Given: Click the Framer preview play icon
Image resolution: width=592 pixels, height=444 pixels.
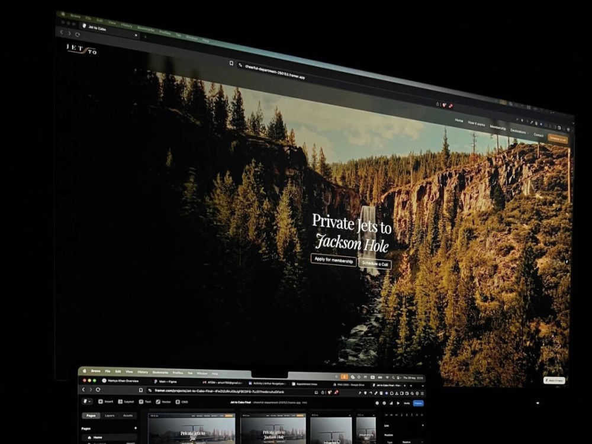Looking at the screenshot, I should click(x=398, y=403).
